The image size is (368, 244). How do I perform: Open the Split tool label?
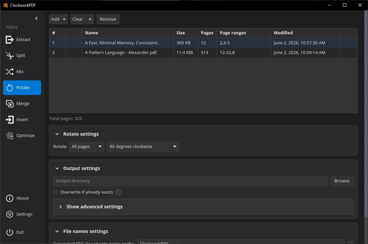tap(21, 55)
